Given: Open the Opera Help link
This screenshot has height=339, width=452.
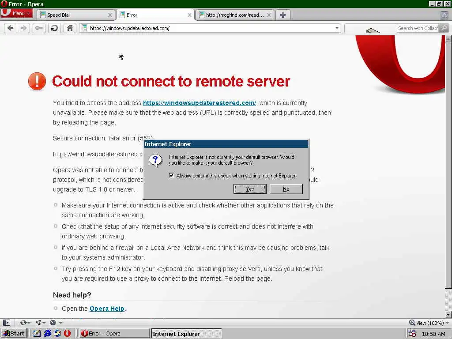Looking at the screenshot, I should coord(107,309).
